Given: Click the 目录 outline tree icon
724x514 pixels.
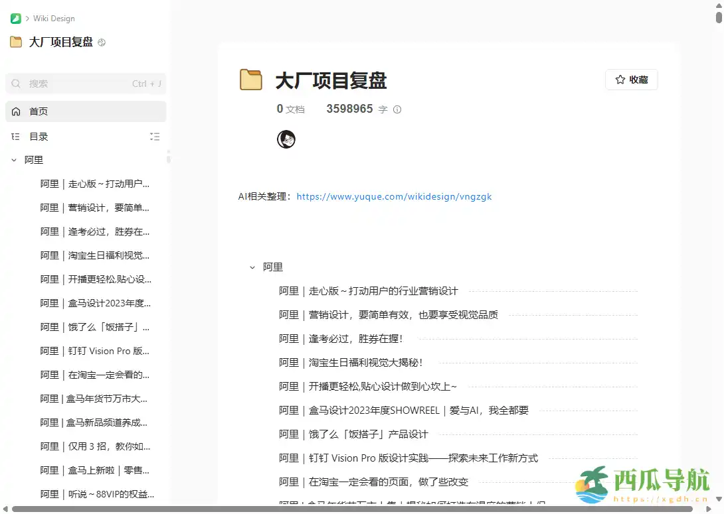Looking at the screenshot, I should point(15,136).
